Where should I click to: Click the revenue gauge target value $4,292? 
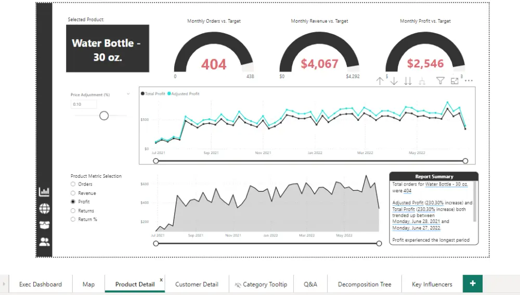coord(353,76)
